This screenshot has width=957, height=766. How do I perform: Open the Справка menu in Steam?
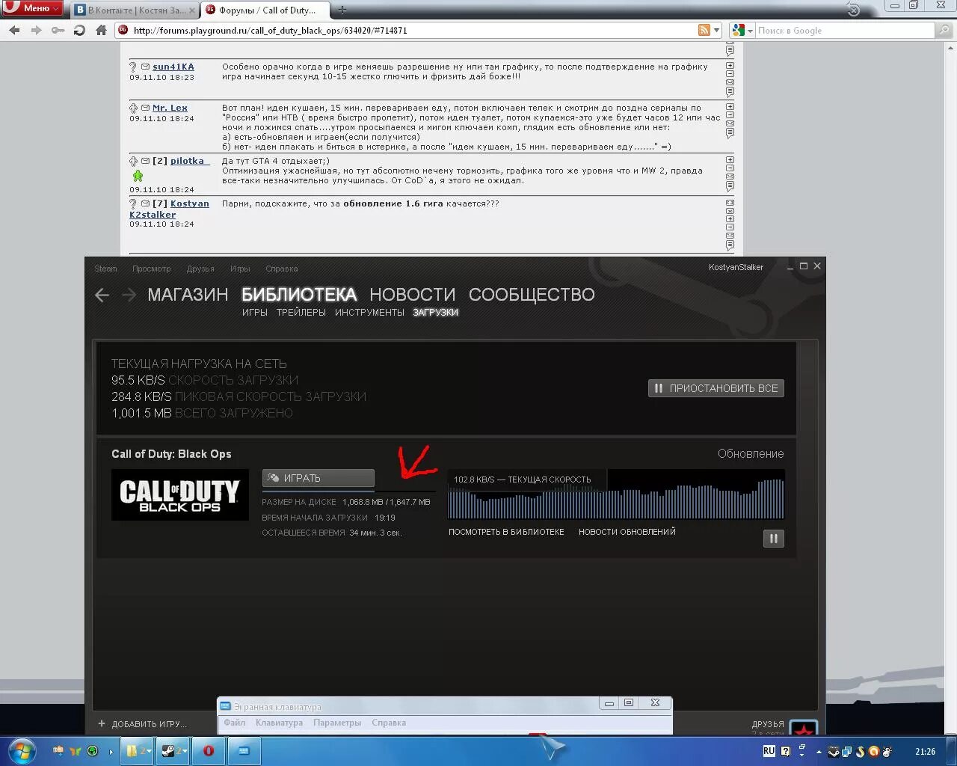point(281,269)
